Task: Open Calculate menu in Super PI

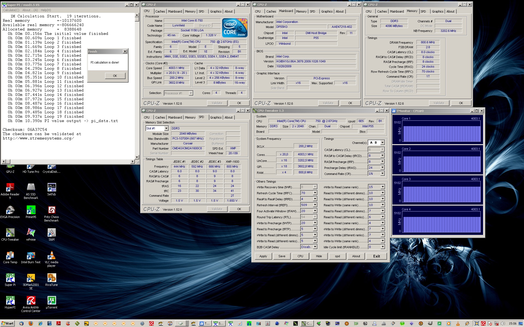Action: click(11, 10)
